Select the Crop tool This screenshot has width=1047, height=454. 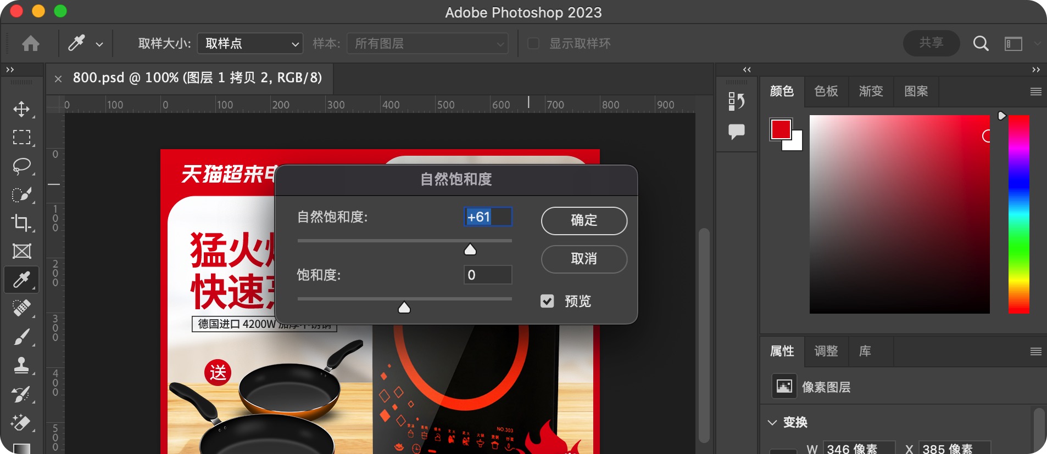pos(21,223)
